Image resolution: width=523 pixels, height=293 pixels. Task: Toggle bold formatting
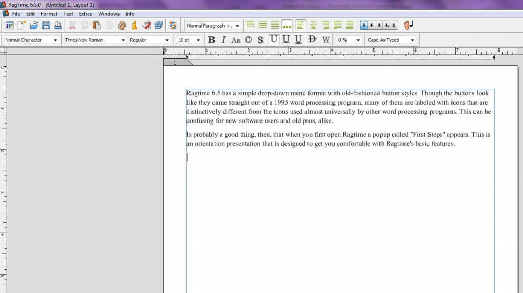click(211, 40)
